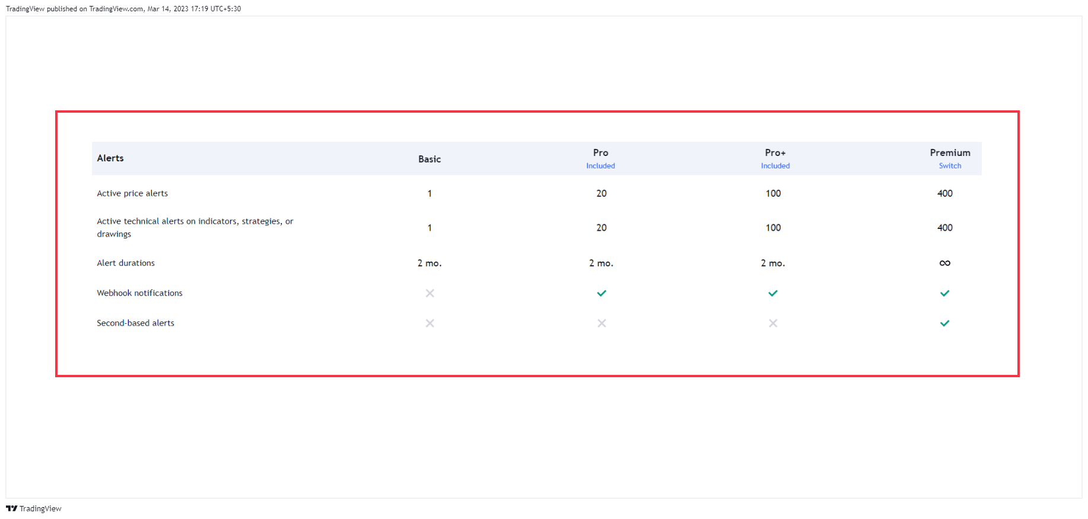Click the Included link under Pro
Image resolution: width=1088 pixels, height=519 pixels.
pyautogui.click(x=600, y=166)
